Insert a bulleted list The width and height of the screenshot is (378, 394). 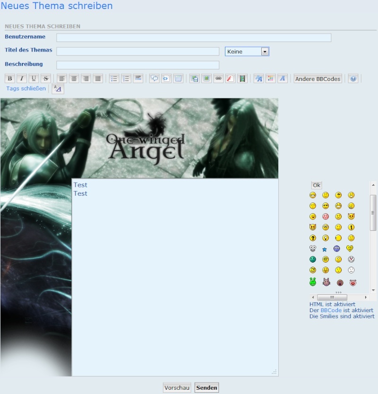coord(114,79)
